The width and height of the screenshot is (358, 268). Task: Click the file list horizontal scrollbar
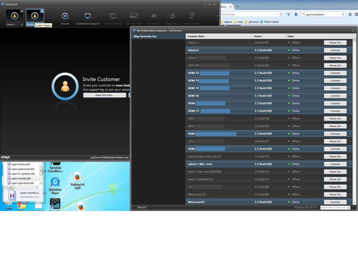point(21,187)
